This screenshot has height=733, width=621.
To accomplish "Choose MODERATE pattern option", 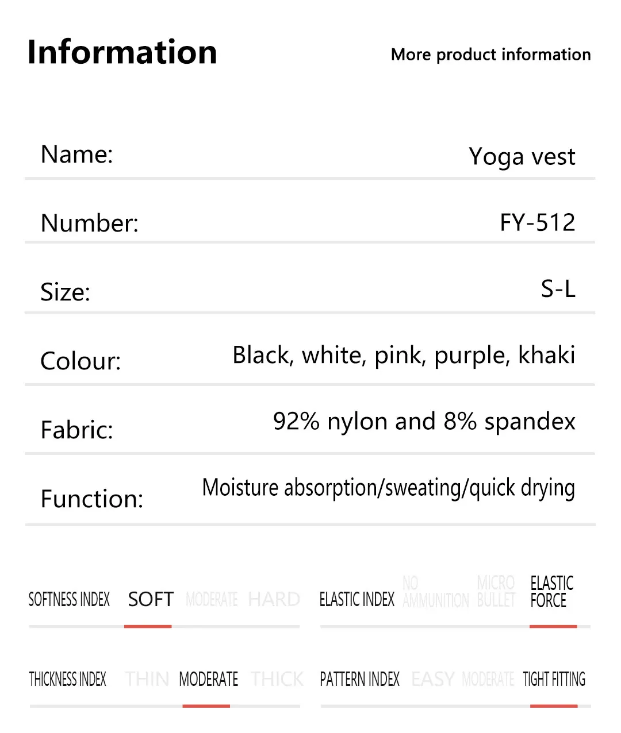I will (488, 679).
